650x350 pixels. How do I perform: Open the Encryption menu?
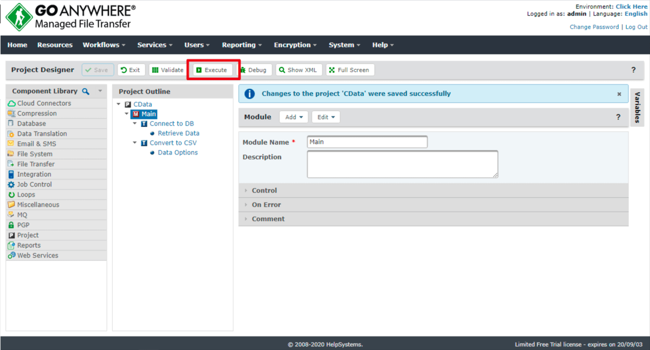click(x=295, y=45)
